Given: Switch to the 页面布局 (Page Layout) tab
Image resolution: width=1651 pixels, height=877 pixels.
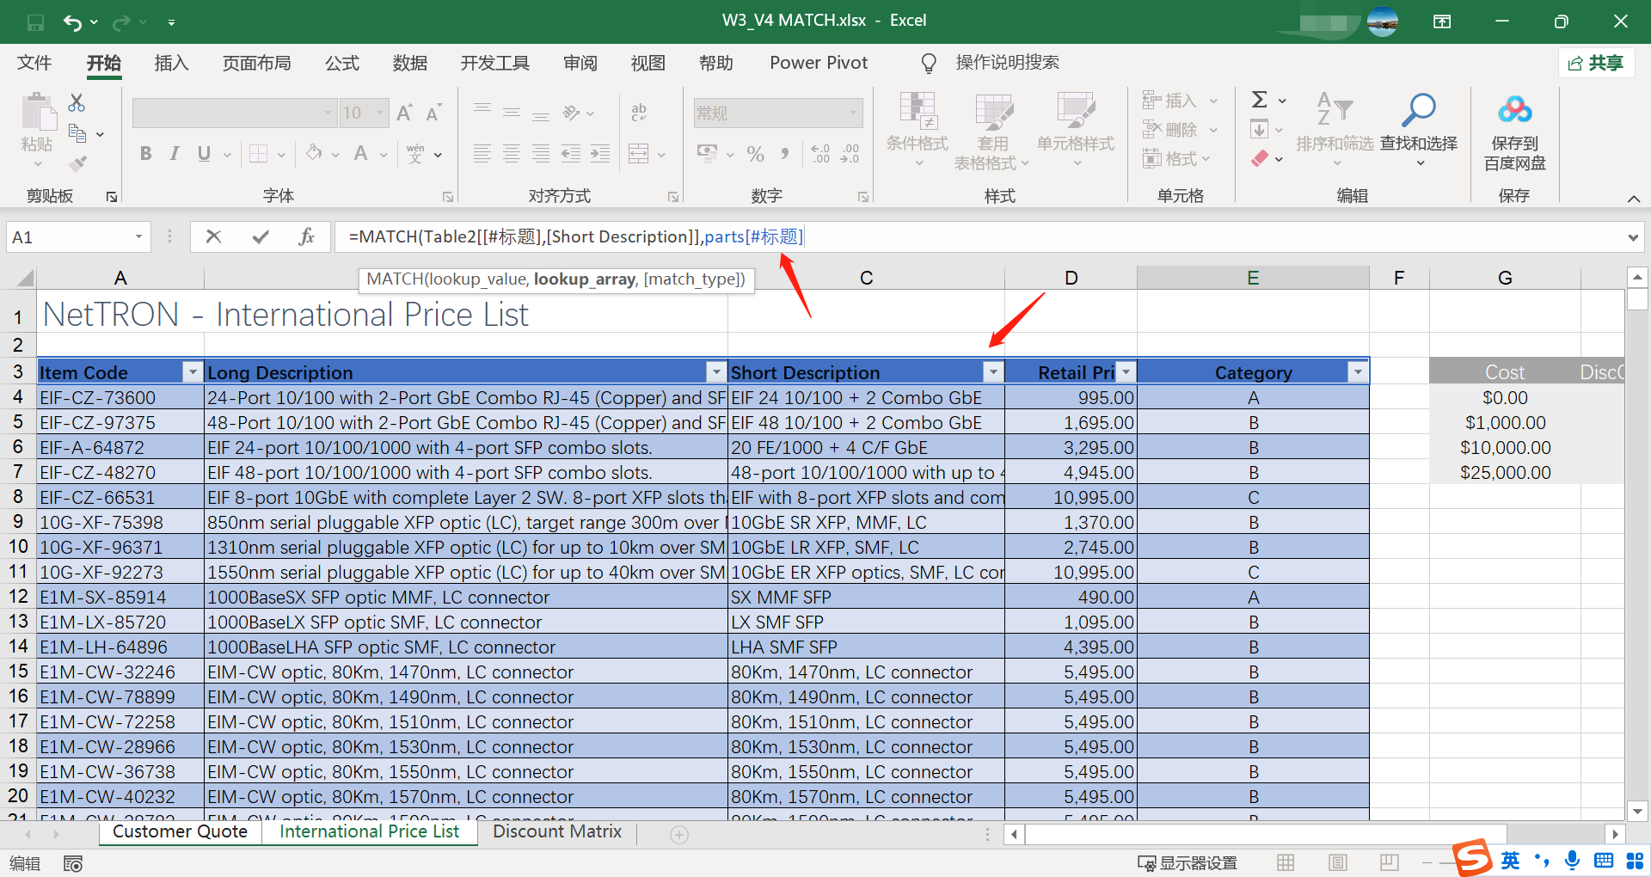Looking at the screenshot, I should tap(256, 63).
